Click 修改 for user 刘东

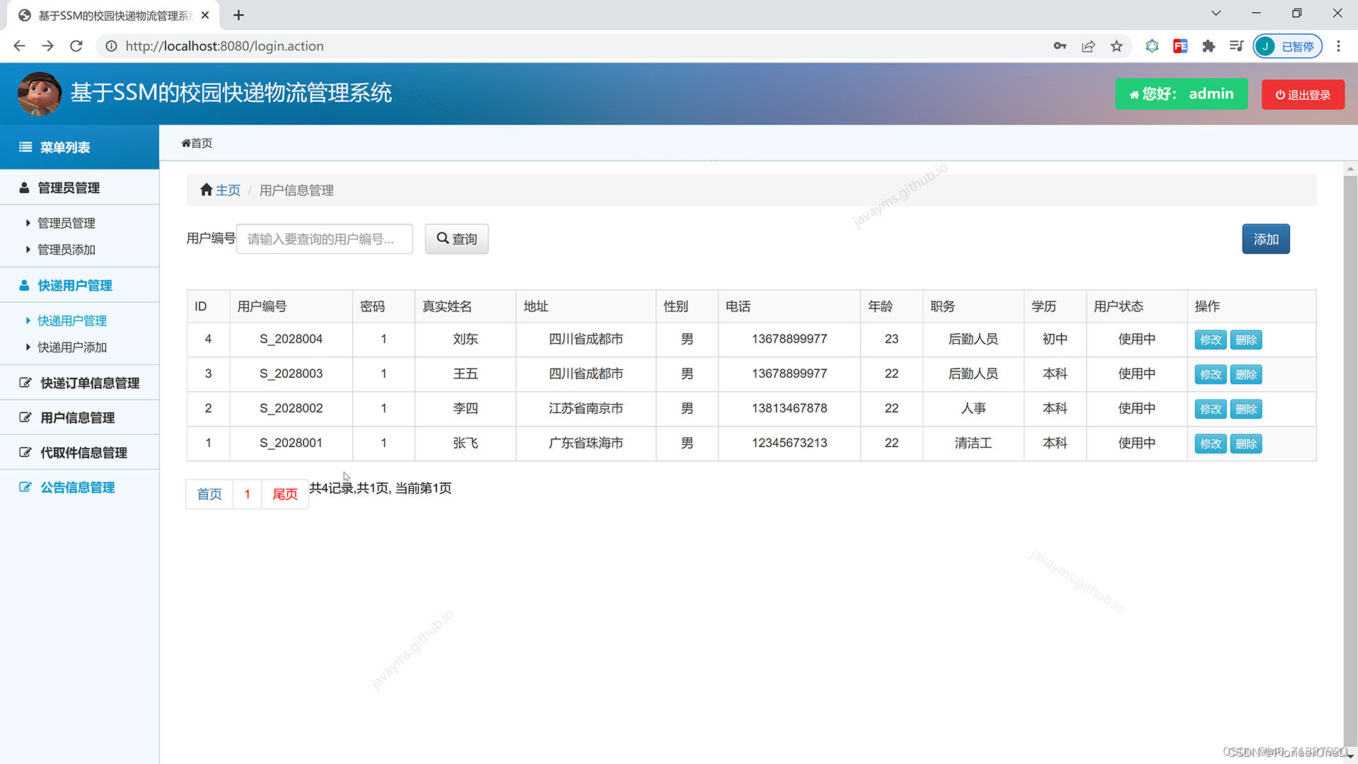point(1209,340)
